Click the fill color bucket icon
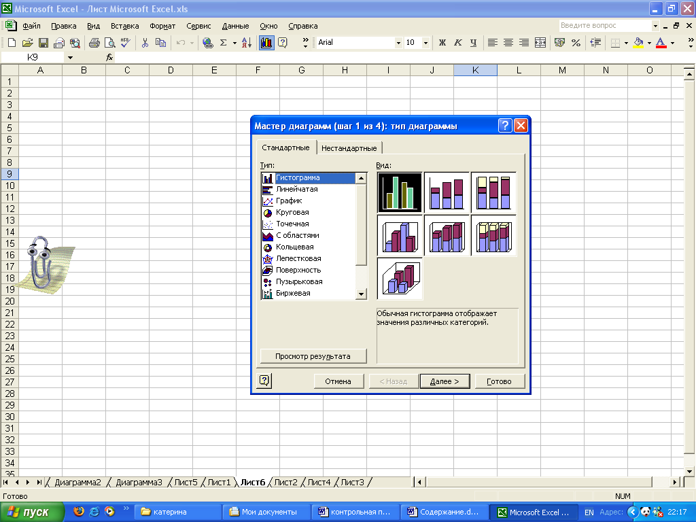This screenshot has width=696, height=522. (x=638, y=43)
